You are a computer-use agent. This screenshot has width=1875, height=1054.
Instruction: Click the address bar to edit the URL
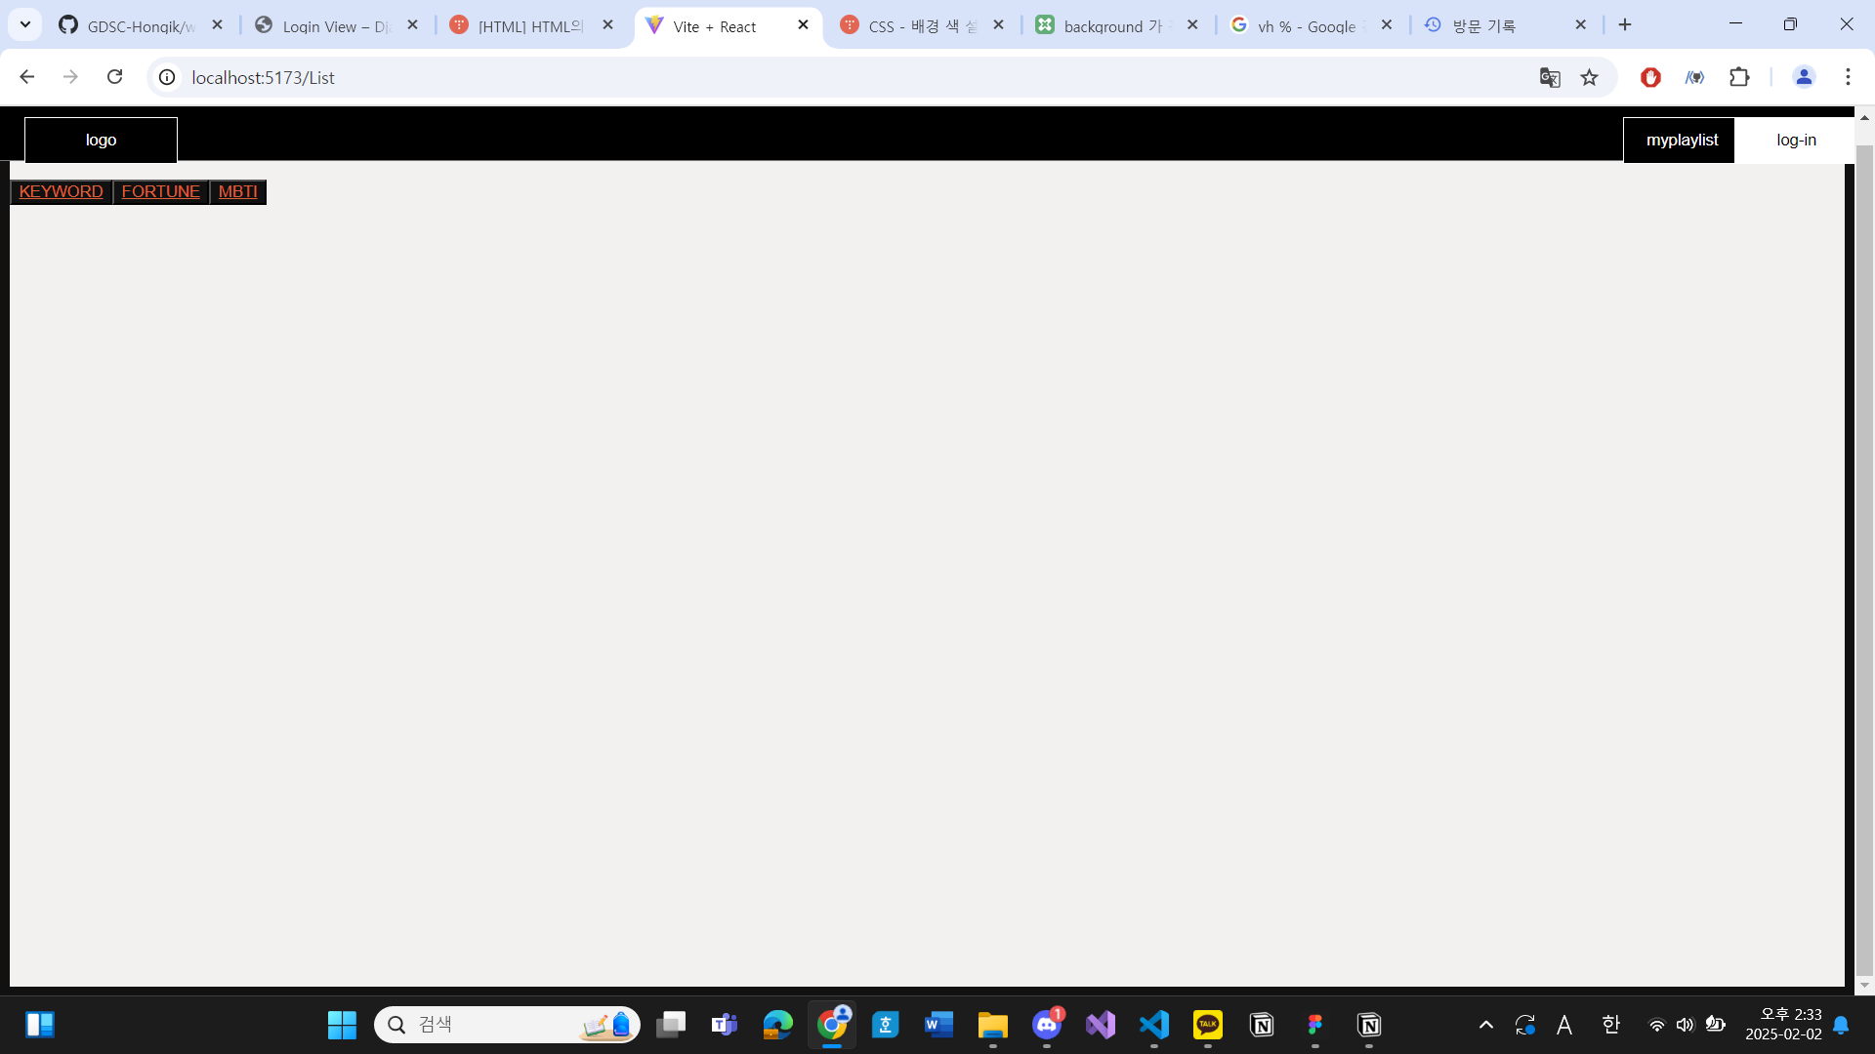coord(684,77)
